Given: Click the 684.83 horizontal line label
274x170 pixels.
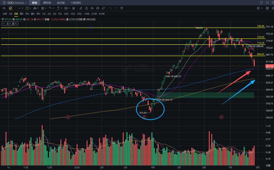Looking at the screenshot, I should point(261,54).
